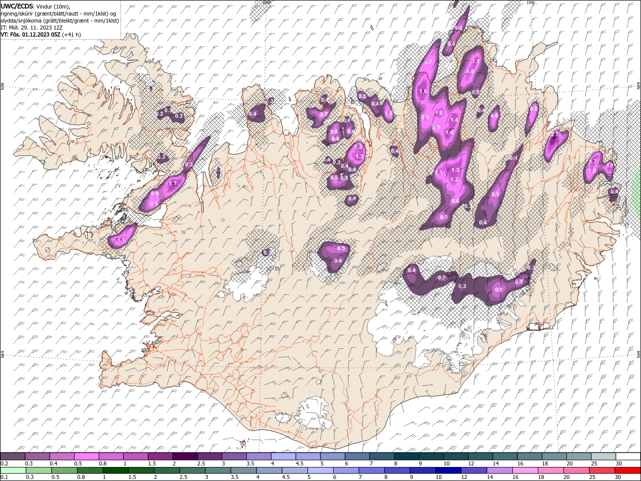Screen dimensions: 641x481
Task: Pick the 3.5–4 blue-grey rain legend swatch
Action: pyautogui.click(x=243, y=470)
